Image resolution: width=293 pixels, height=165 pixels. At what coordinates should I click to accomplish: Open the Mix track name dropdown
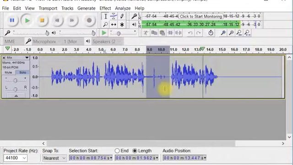coord(17,58)
